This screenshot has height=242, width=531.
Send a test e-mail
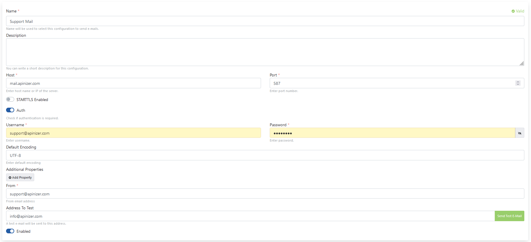click(x=509, y=216)
